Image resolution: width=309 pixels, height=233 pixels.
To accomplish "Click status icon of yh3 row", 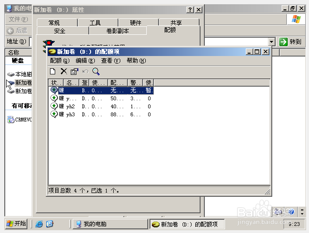I will pyautogui.click(x=54, y=114).
